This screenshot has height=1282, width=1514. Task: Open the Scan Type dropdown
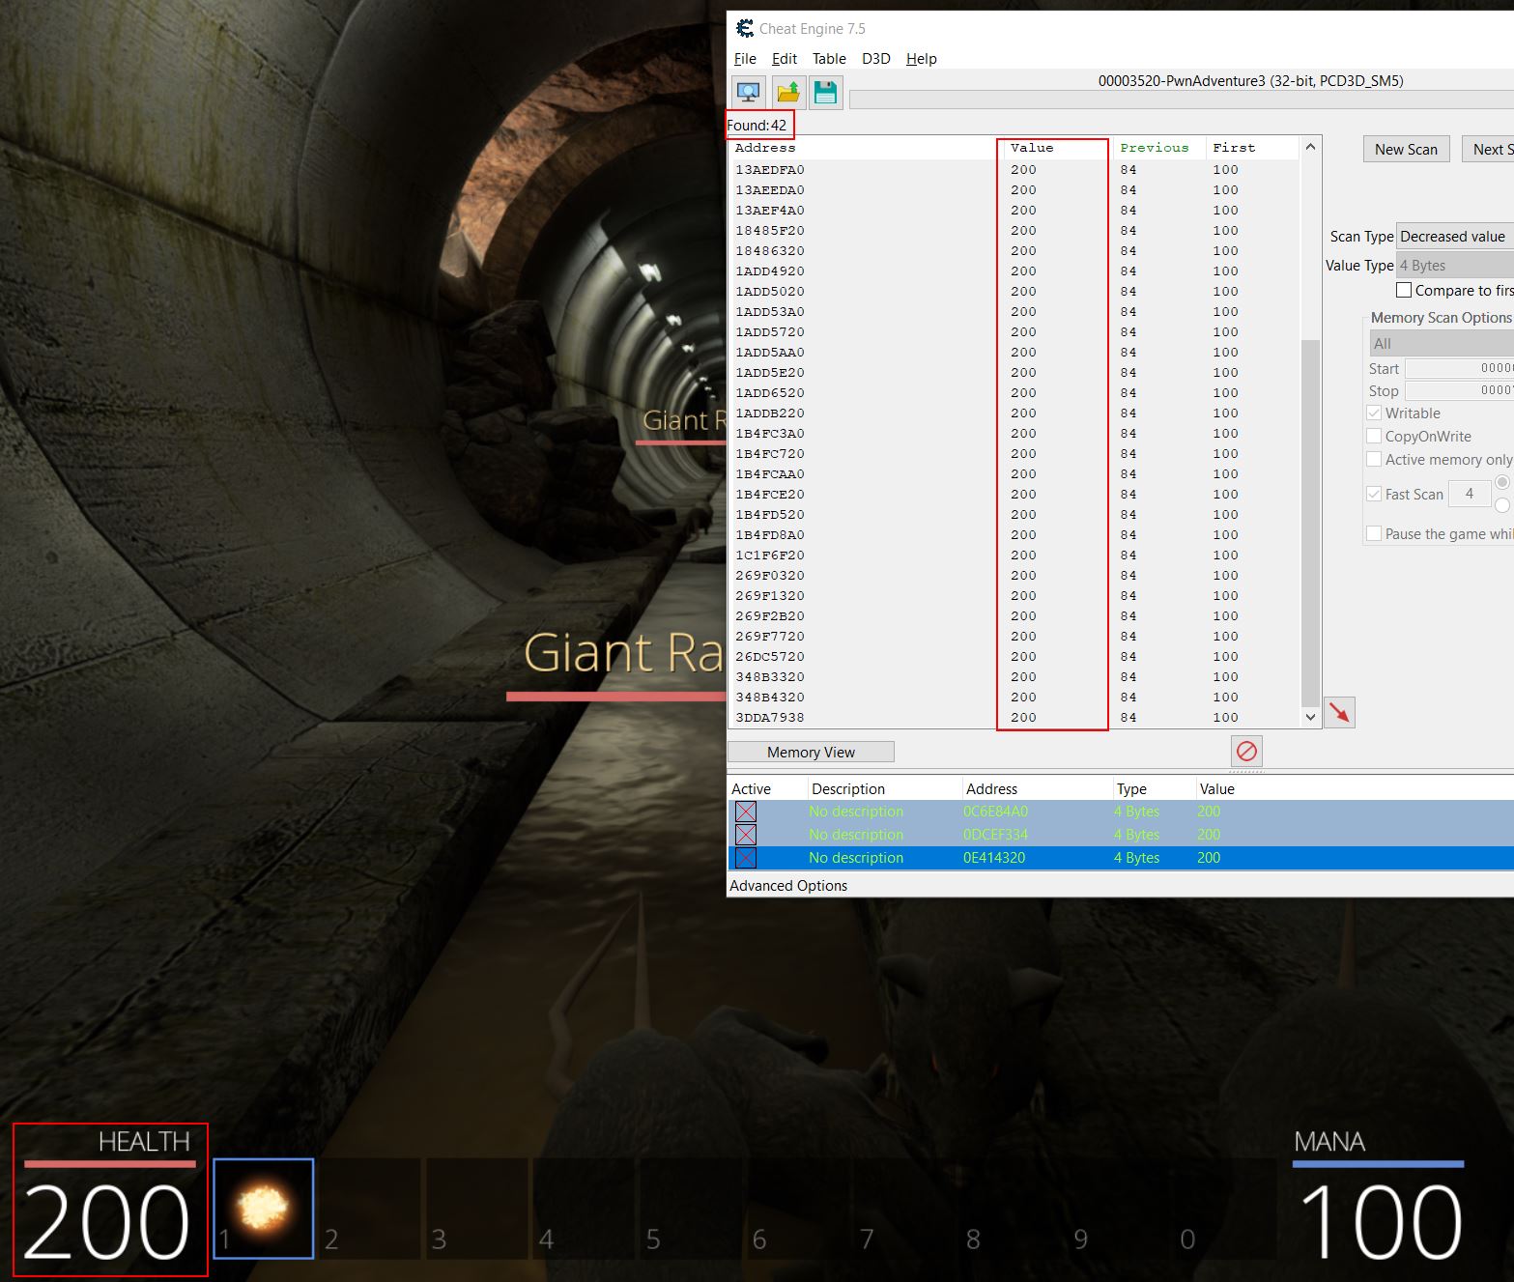pyautogui.click(x=1455, y=237)
